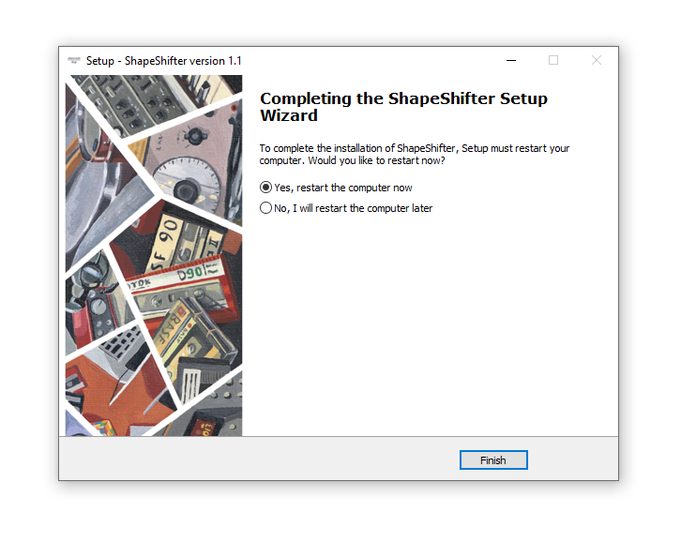681x542 pixels.
Task: Select "Yes, restart the computer now" option
Action: (x=336, y=188)
